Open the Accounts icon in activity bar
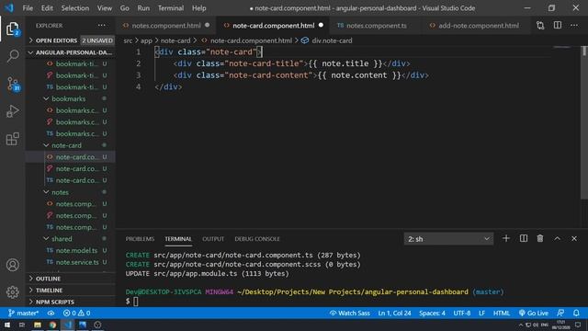Screen dimensions: 588x331 12,265
